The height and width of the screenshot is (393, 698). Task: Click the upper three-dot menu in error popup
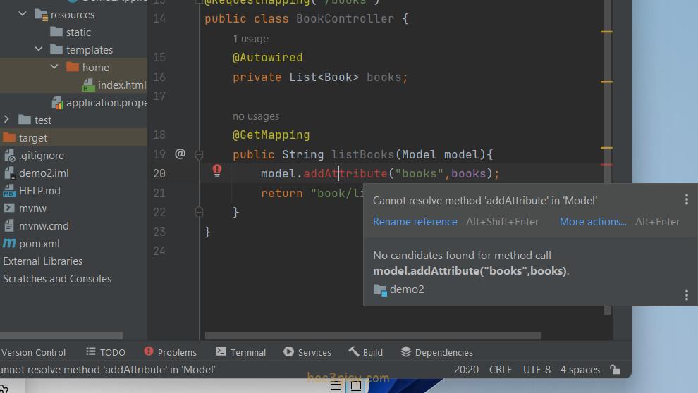[686, 200]
